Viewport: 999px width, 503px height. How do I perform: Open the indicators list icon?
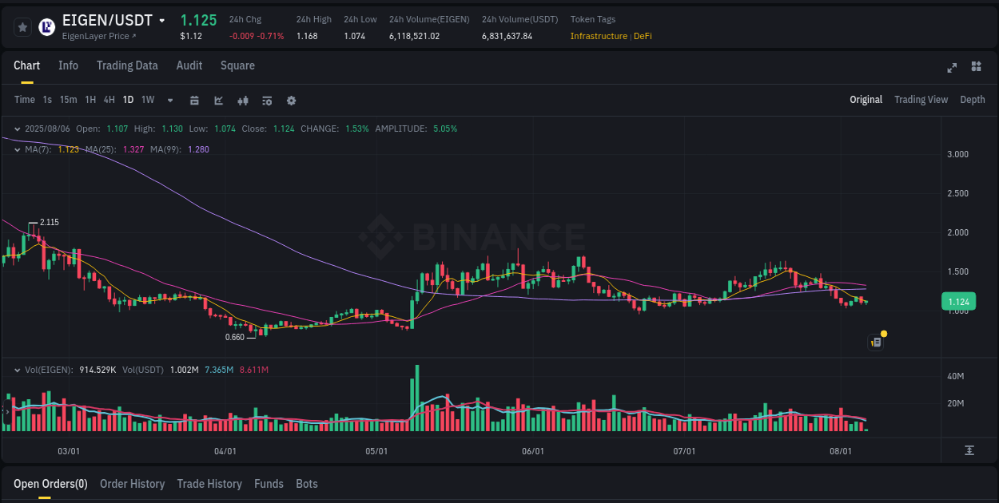tap(266, 100)
